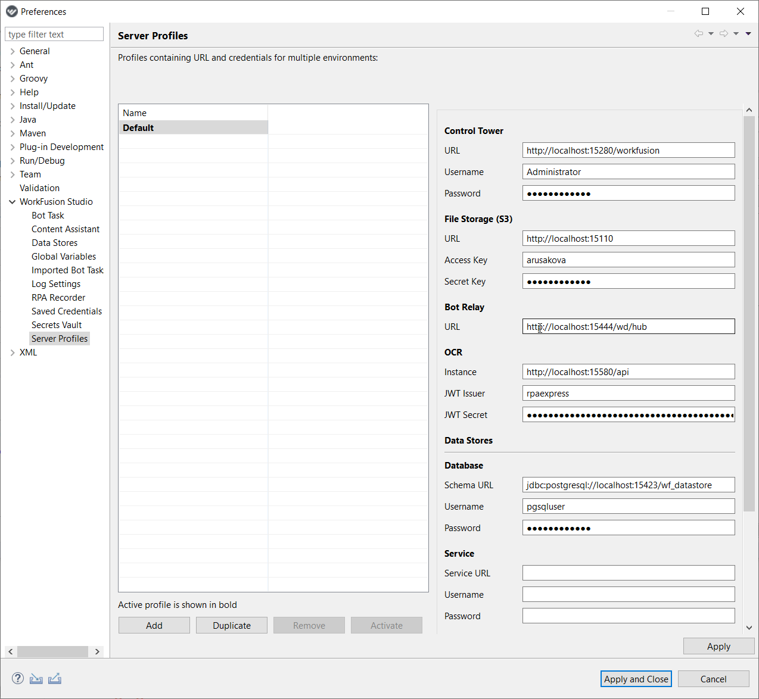Expand the Team tree node

pyautogui.click(x=13, y=174)
